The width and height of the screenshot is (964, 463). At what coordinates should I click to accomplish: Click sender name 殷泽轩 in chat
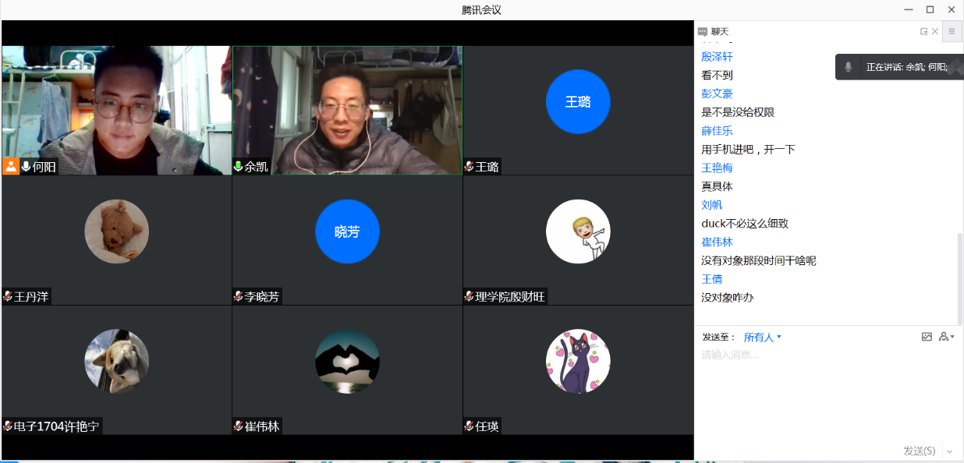pyautogui.click(x=717, y=57)
